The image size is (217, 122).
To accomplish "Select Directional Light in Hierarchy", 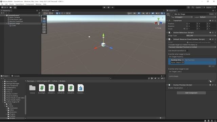I will click(16, 19).
